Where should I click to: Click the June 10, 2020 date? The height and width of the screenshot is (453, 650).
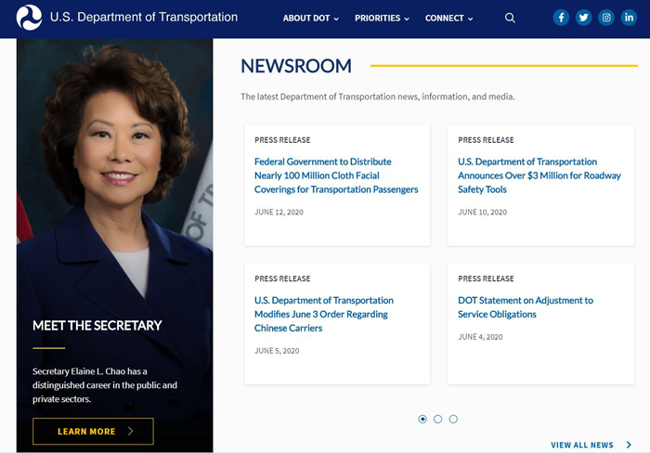click(482, 213)
